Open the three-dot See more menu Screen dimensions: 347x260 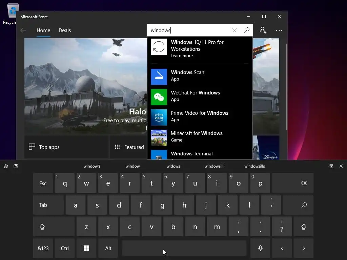click(x=279, y=30)
